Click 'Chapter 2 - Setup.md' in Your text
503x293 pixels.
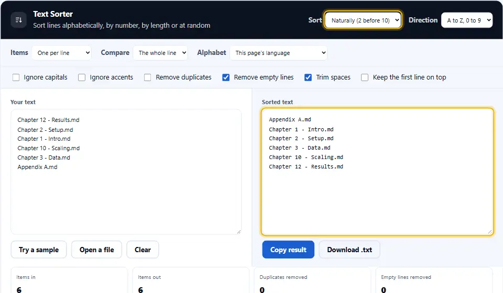point(45,130)
